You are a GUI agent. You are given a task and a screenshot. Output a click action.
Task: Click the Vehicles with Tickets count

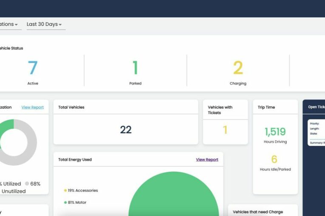click(225, 130)
